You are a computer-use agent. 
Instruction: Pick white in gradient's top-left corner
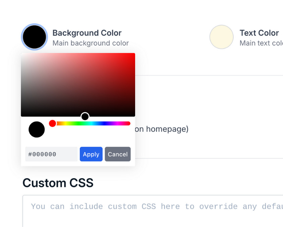coord(22,54)
